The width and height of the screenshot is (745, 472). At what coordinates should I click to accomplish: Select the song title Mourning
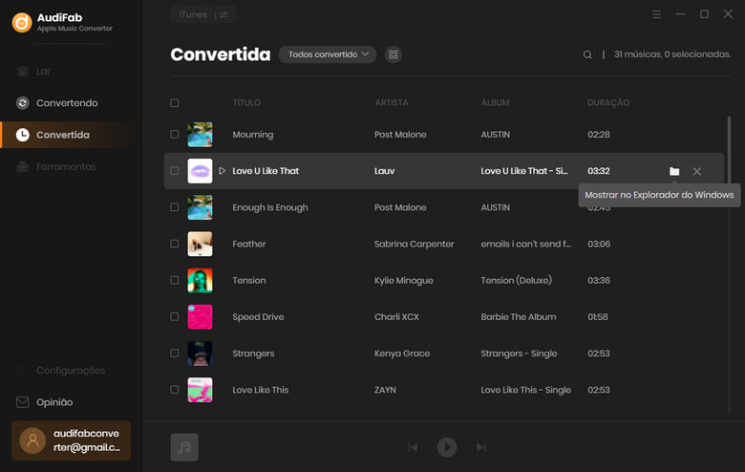(253, 135)
